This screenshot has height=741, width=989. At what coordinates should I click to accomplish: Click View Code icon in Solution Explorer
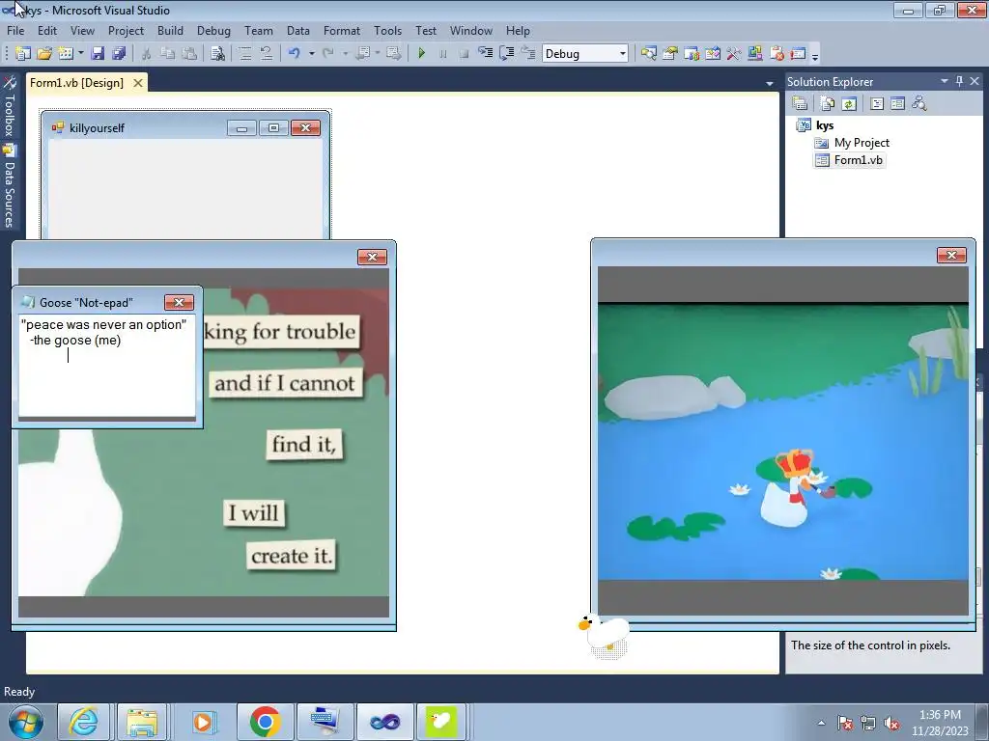pyautogui.click(x=877, y=103)
